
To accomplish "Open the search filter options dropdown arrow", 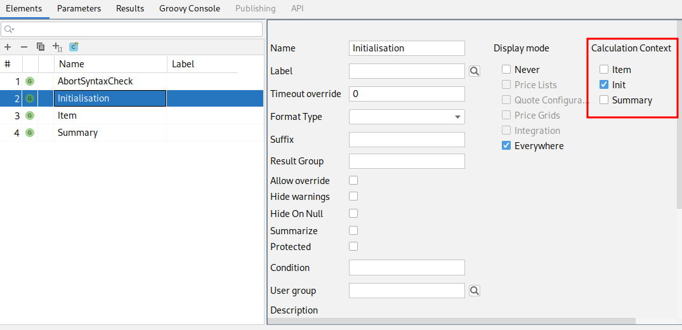I will (10, 30).
